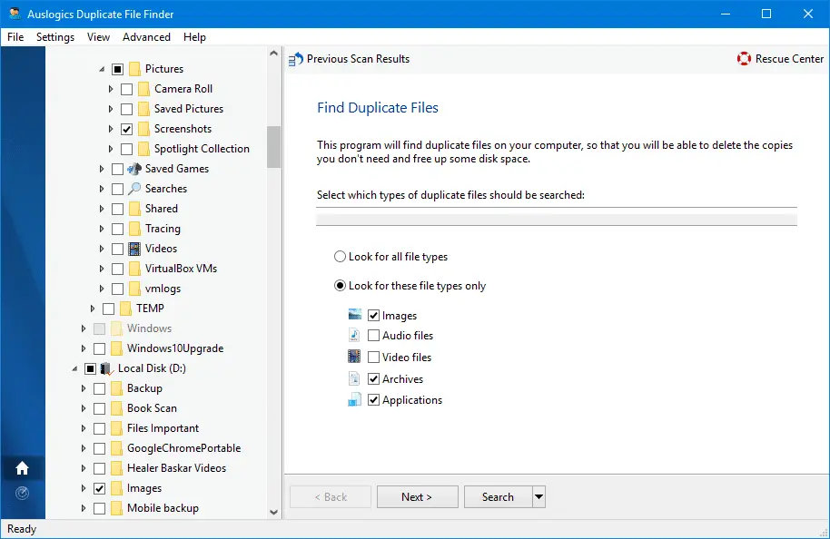The image size is (830, 539).
Task: Enable the Video files checkbox
Action: tap(374, 357)
